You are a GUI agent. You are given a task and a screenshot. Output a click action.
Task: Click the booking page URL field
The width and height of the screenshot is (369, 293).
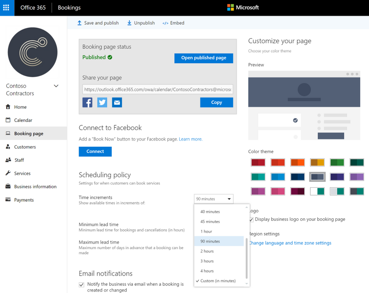(158, 89)
